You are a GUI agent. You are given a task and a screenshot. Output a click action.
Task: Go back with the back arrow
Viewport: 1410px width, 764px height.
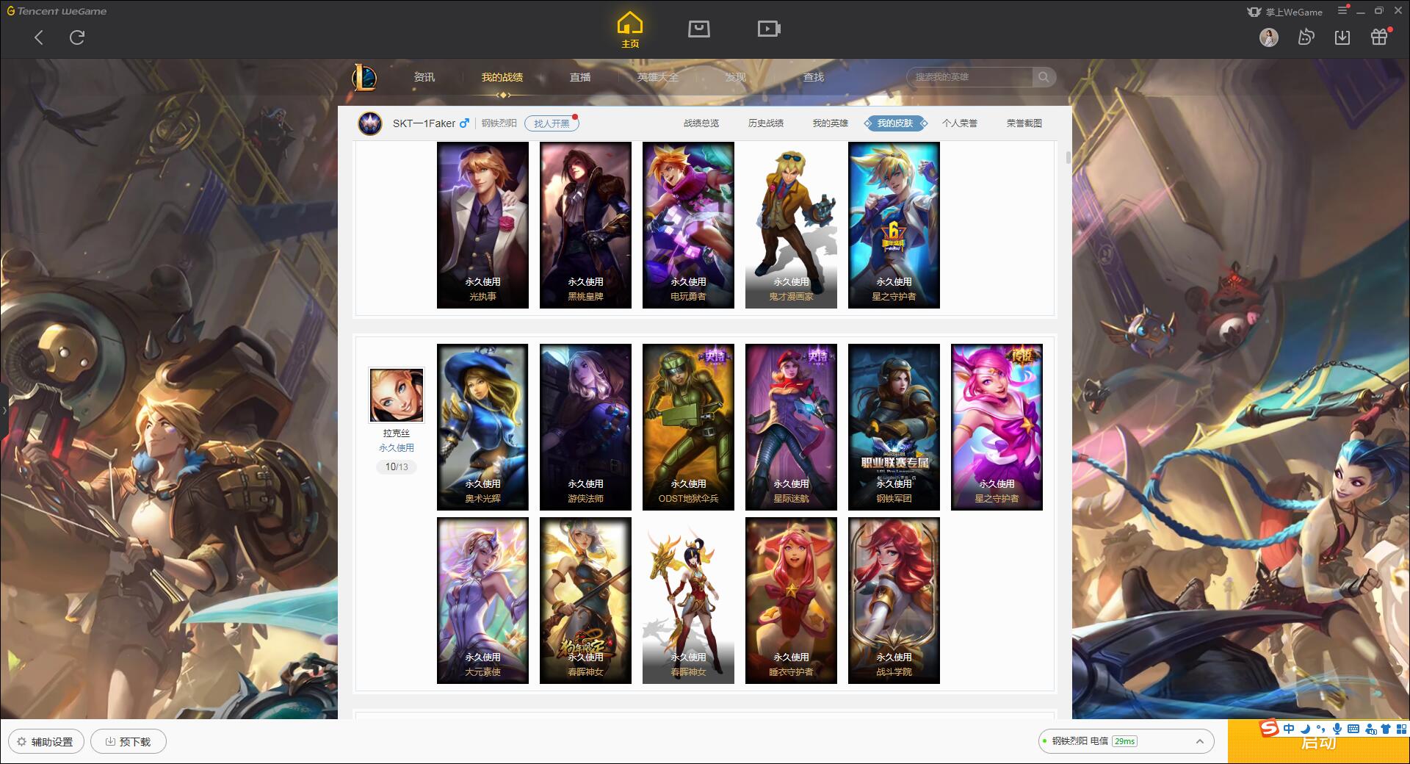(39, 37)
